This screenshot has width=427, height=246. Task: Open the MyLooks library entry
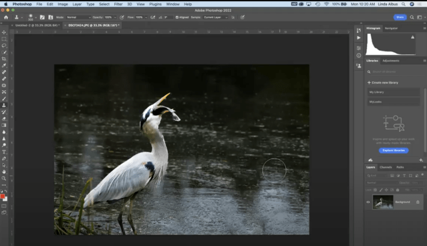[x=393, y=102]
